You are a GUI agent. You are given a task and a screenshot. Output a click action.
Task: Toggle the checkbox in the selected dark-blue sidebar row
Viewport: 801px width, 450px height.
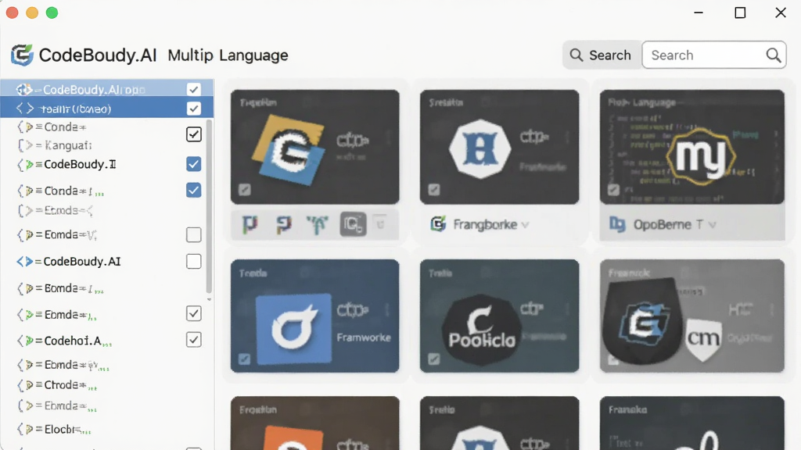[x=194, y=109]
